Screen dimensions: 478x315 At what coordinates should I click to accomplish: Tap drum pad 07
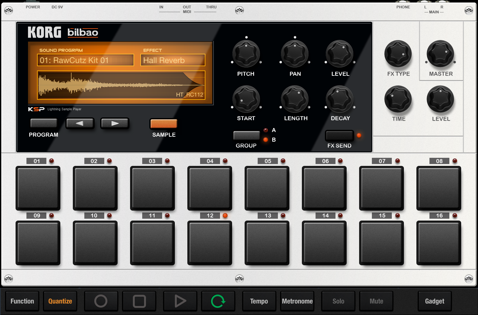tap(382, 188)
